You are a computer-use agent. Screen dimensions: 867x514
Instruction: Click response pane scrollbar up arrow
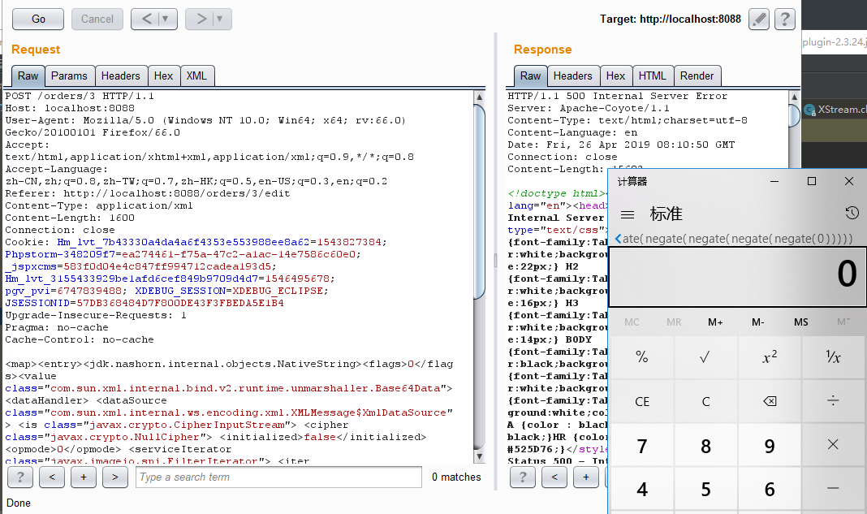point(795,97)
